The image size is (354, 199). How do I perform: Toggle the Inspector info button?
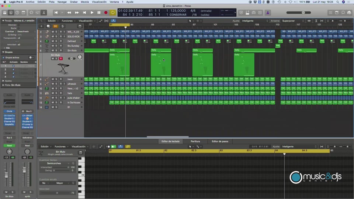11,13
